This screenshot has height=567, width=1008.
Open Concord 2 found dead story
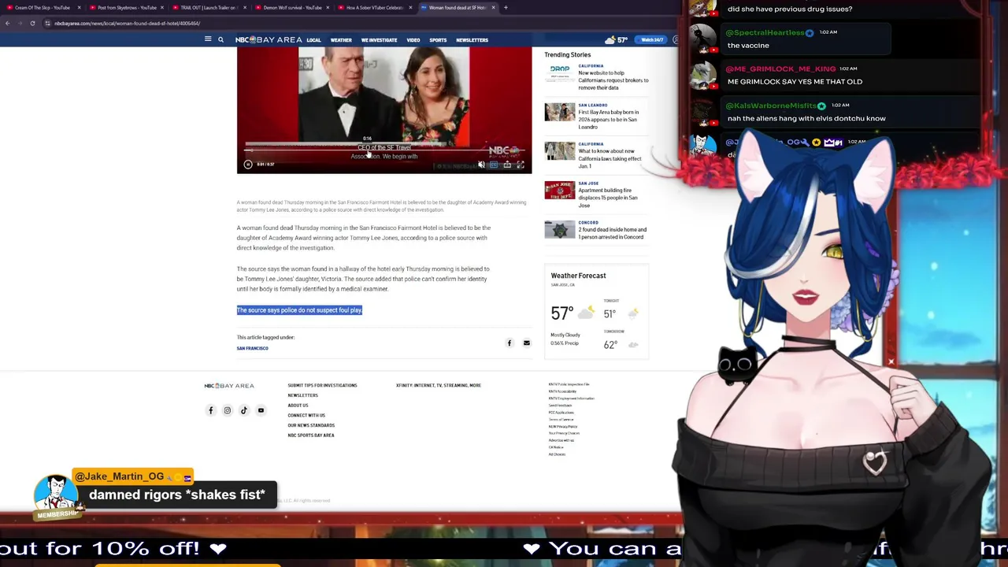pyautogui.click(x=613, y=233)
